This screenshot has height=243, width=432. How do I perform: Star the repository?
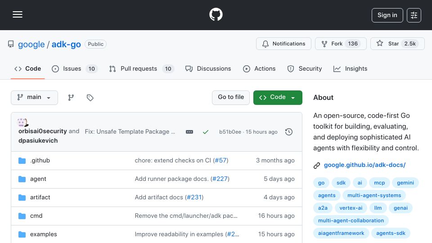pos(397,44)
